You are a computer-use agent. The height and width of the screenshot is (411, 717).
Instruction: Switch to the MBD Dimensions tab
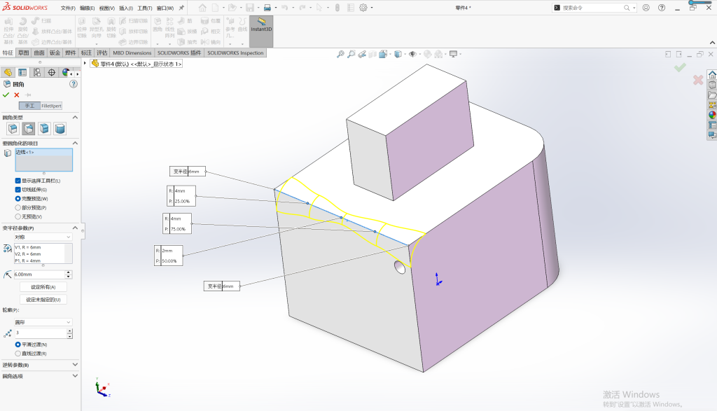(132, 53)
